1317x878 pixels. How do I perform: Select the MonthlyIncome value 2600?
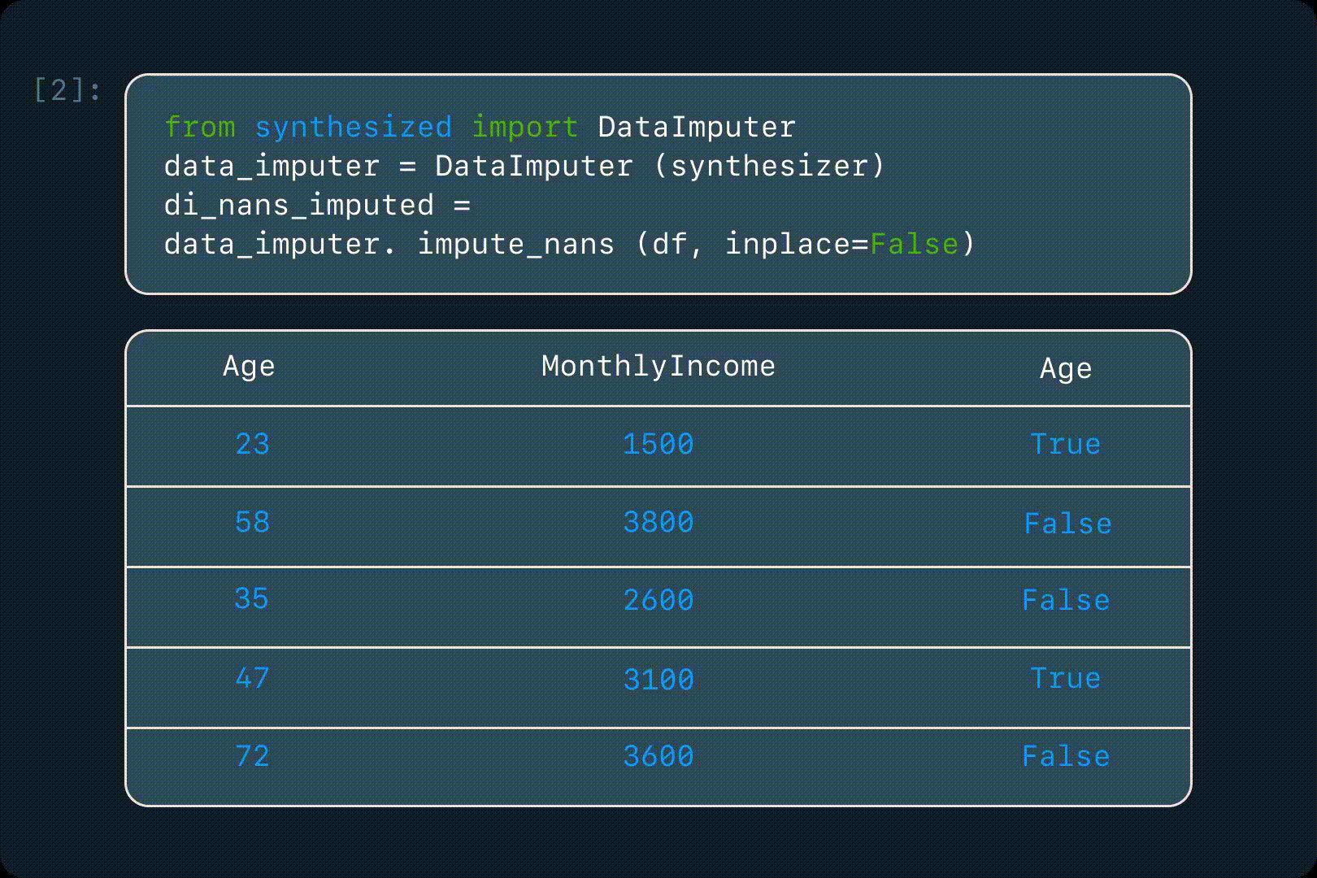pyautogui.click(x=658, y=601)
